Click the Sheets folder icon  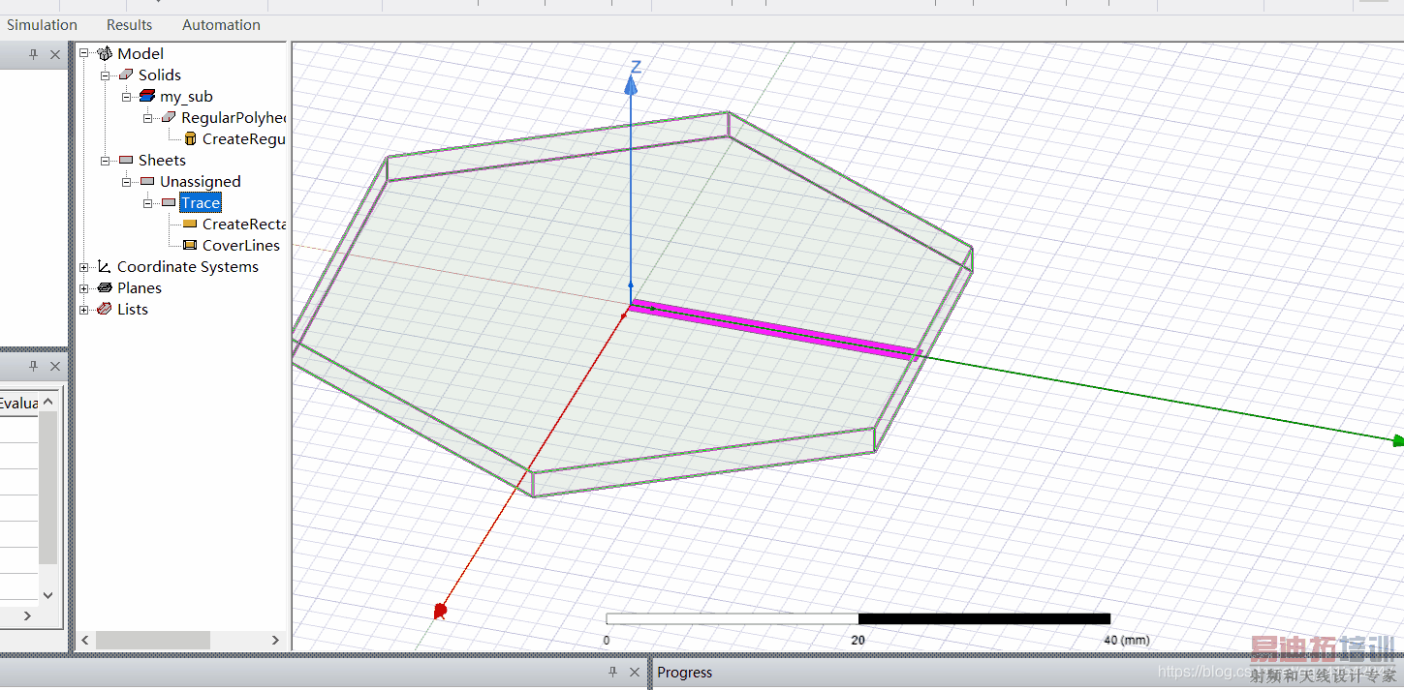click(126, 160)
